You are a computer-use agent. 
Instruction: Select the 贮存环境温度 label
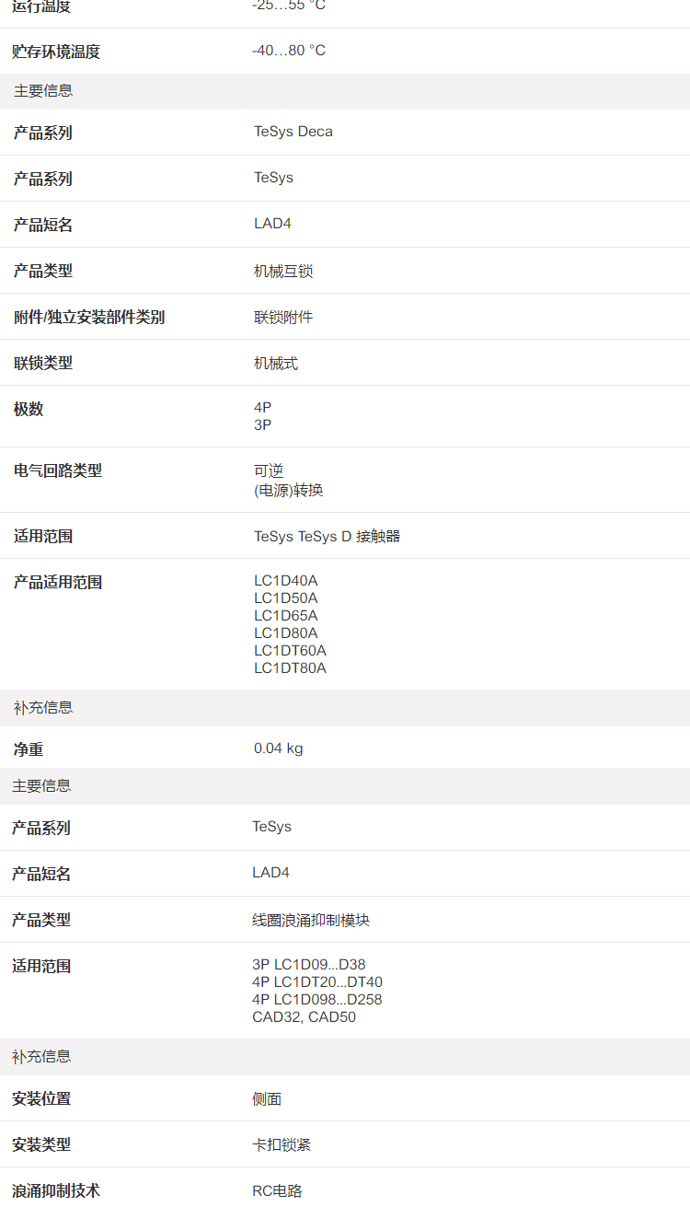click(56, 52)
